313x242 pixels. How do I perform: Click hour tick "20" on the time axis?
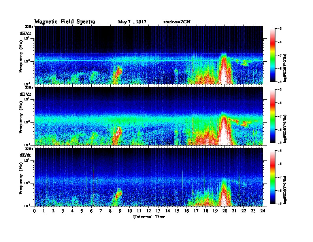(225, 211)
